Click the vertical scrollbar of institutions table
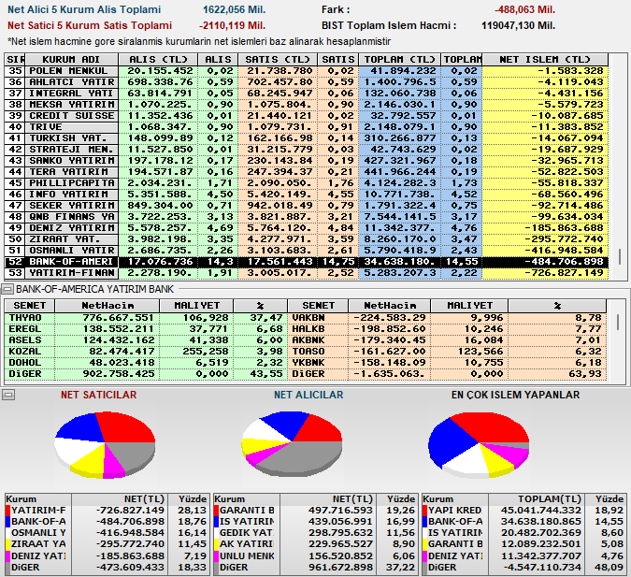This screenshot has height=577, width=631. click(x=620, y=256)
